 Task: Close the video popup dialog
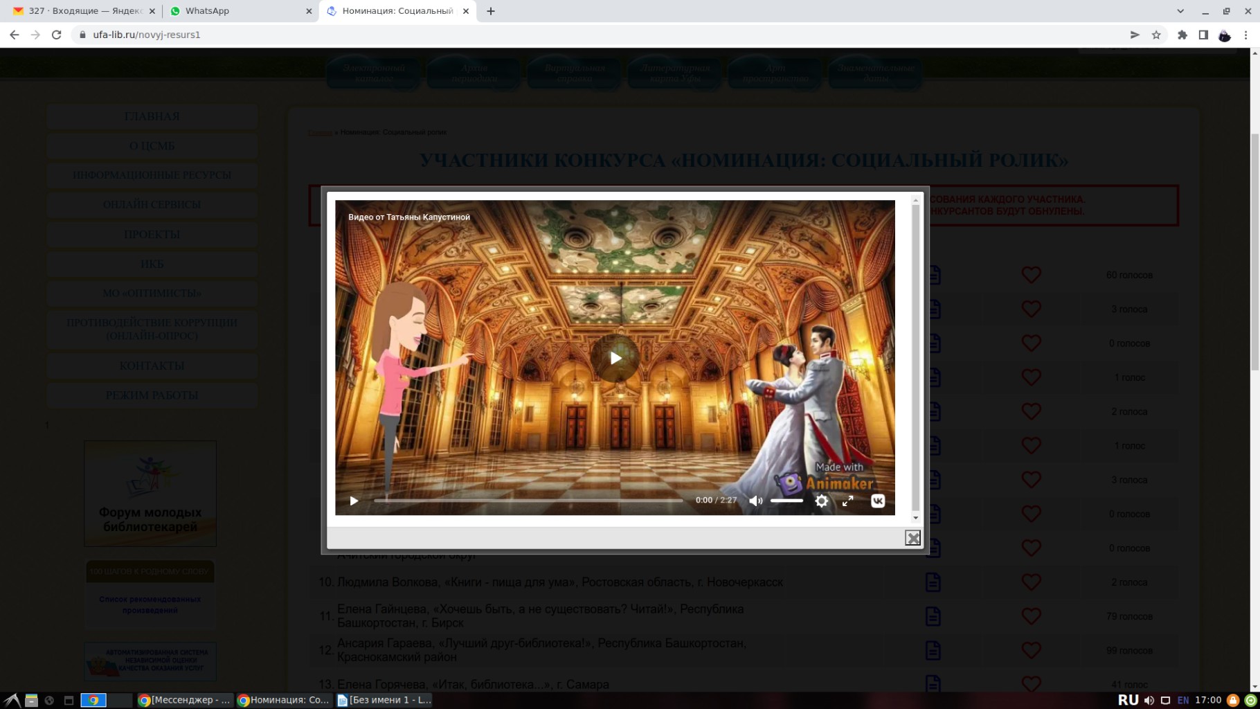(912, 538)
